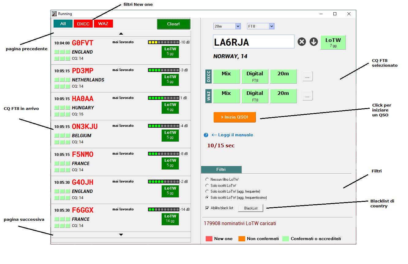
Task: Open the manual via Leggi il manuale link
Action: (232, 135)
